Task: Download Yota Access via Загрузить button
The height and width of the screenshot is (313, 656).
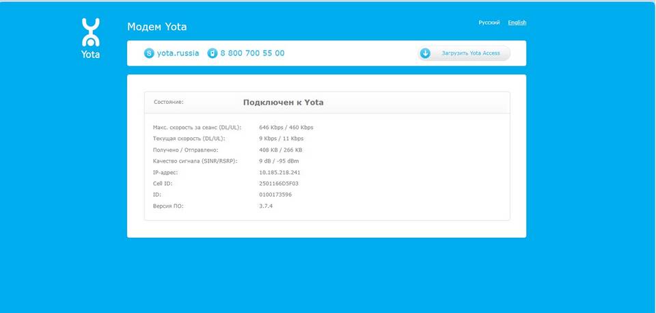Action: tap(463, 53)
